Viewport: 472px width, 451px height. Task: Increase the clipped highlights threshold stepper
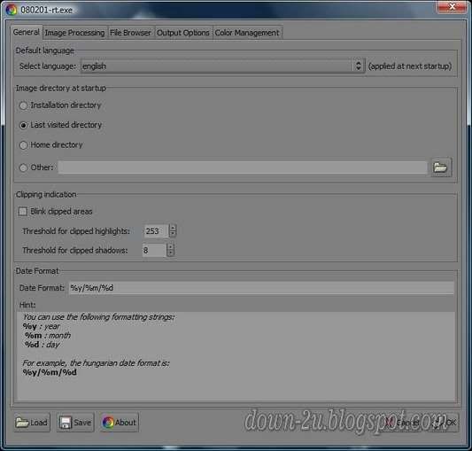tap(173, 228)
